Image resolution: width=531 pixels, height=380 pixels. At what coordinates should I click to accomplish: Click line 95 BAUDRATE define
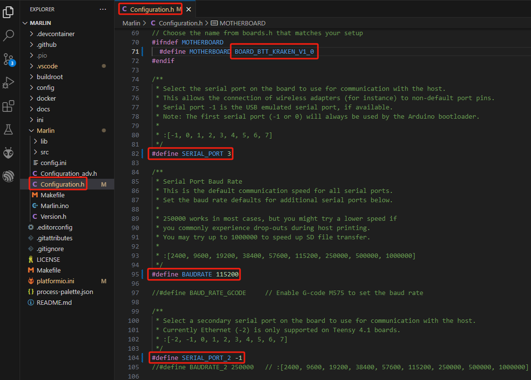[x=195, y=274]
